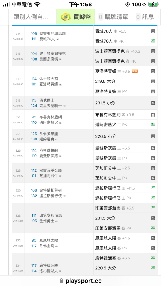The width and height of the screenshot is (161, 286).
Task: Open team 洛杉磯快艇
Action: (48, 151)
